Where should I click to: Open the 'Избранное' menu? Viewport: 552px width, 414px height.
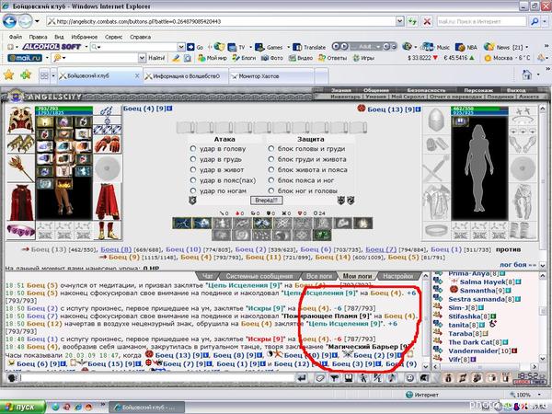click(x=84, y=37)
